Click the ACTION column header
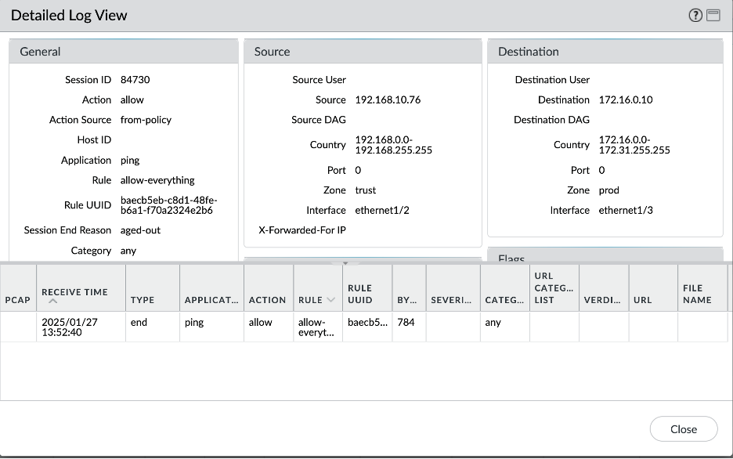Screen dimensions: 733x459 (x=268, y=298)
